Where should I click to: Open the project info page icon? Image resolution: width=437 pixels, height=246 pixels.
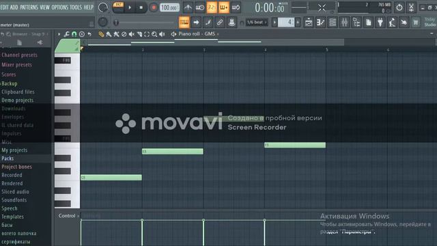[369, 23]
